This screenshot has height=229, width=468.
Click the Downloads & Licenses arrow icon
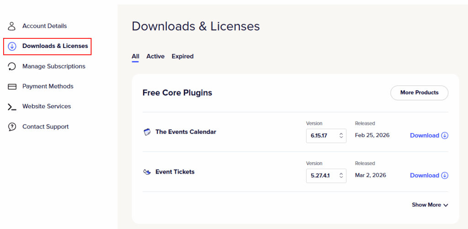click(12, 46)
